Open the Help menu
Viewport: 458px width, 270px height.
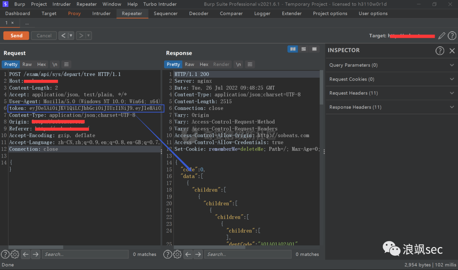click(132, 4)
